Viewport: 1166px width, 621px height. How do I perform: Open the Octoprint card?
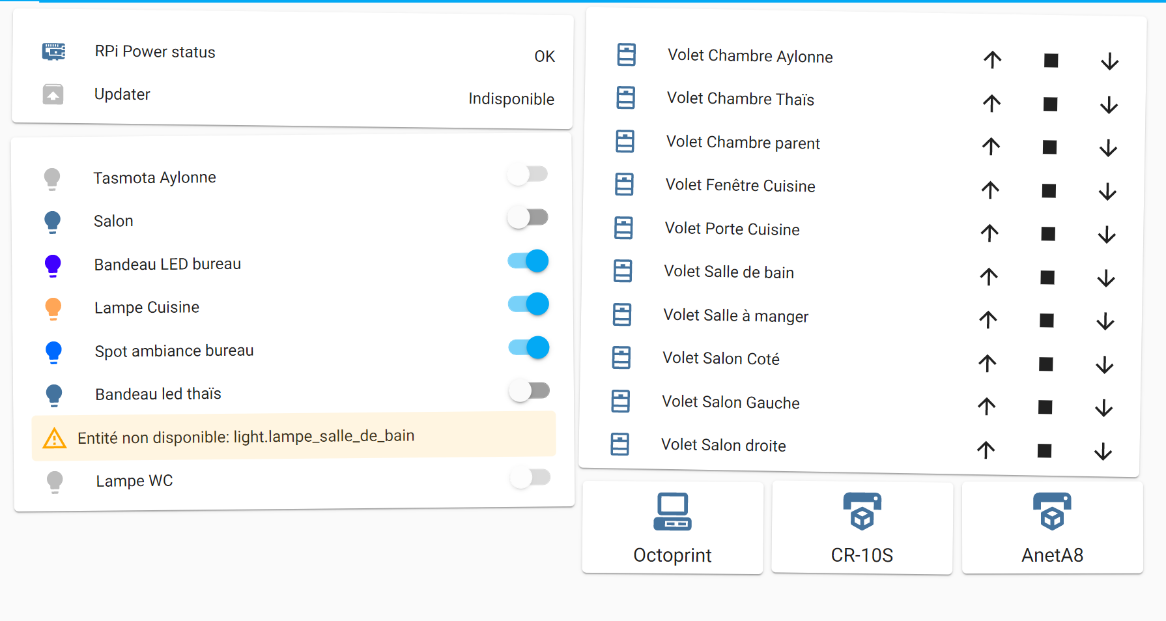coord(673,528)
